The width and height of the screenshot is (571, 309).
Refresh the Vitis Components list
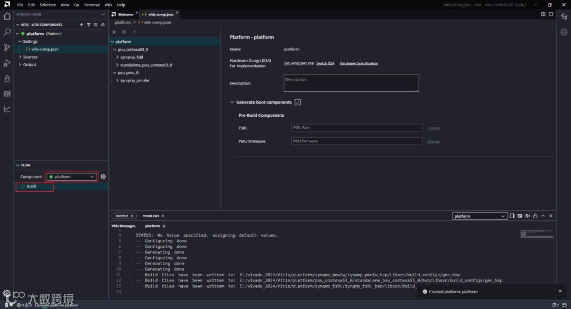point(95,25)
